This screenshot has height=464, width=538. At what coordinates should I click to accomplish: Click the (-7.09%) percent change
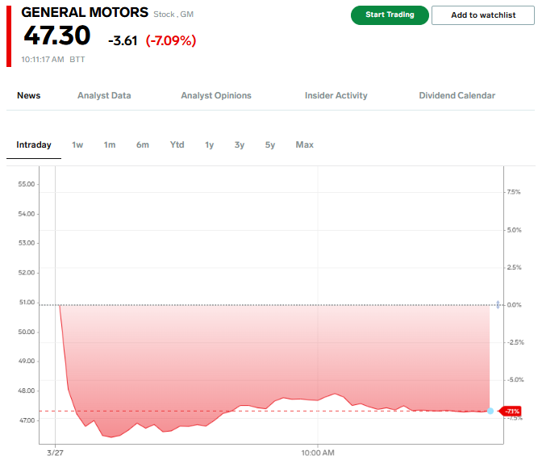[171, 40]
